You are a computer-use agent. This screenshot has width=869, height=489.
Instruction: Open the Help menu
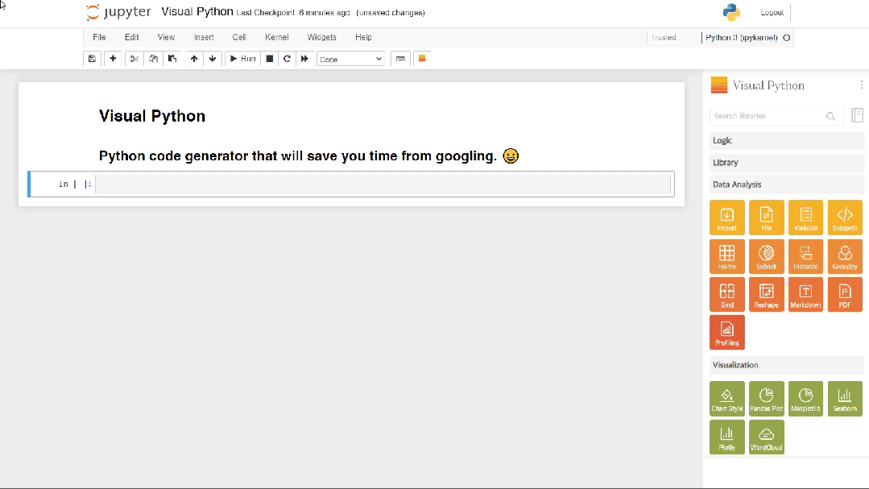[x=363, y=37]
